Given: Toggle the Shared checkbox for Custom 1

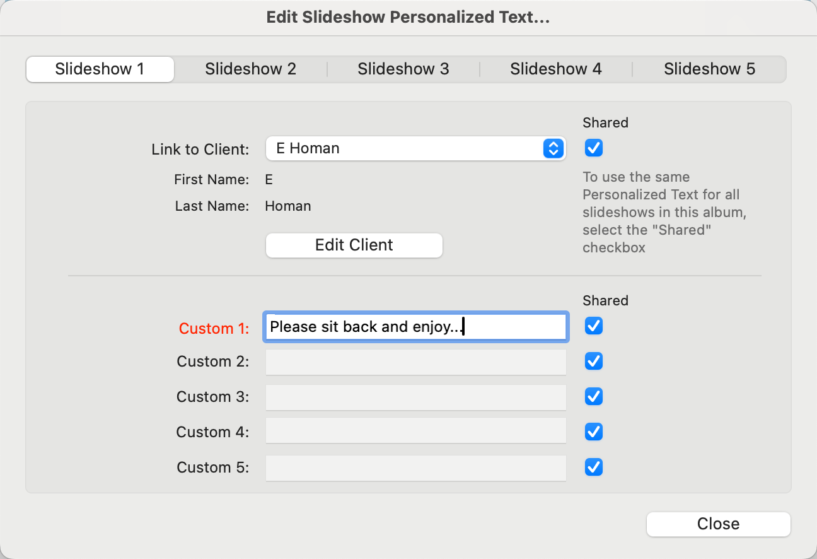Looking at the screenshot, I should [594, 326].
